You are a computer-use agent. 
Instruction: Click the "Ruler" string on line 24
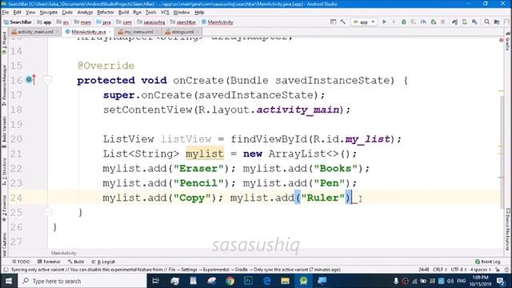coord(322,198)
